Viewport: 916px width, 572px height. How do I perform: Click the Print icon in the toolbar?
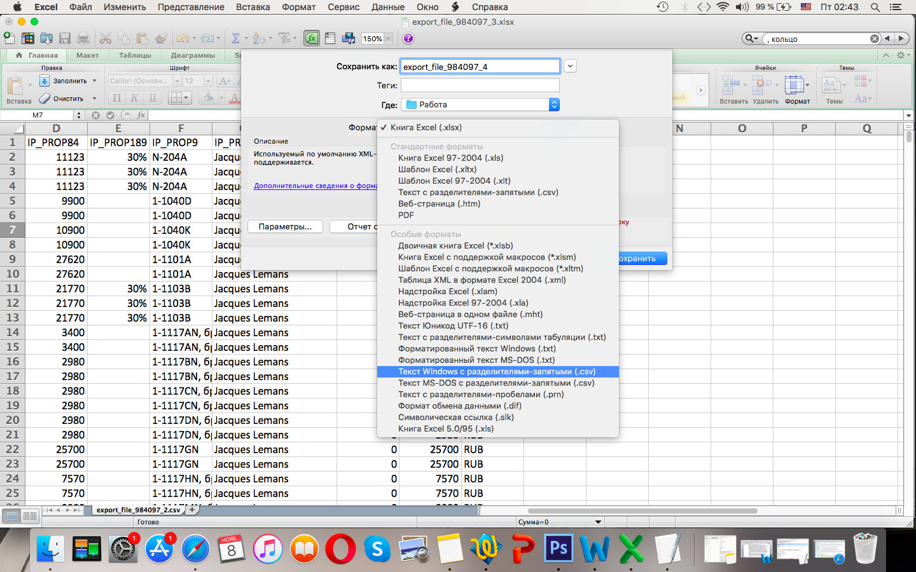83,38
